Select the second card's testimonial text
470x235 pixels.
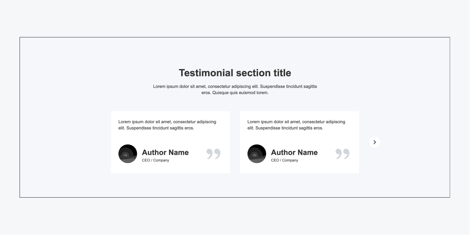(296, 125)
